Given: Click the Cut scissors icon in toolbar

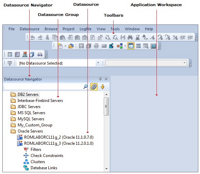Looking at the screenshot, I should (48, 37).
